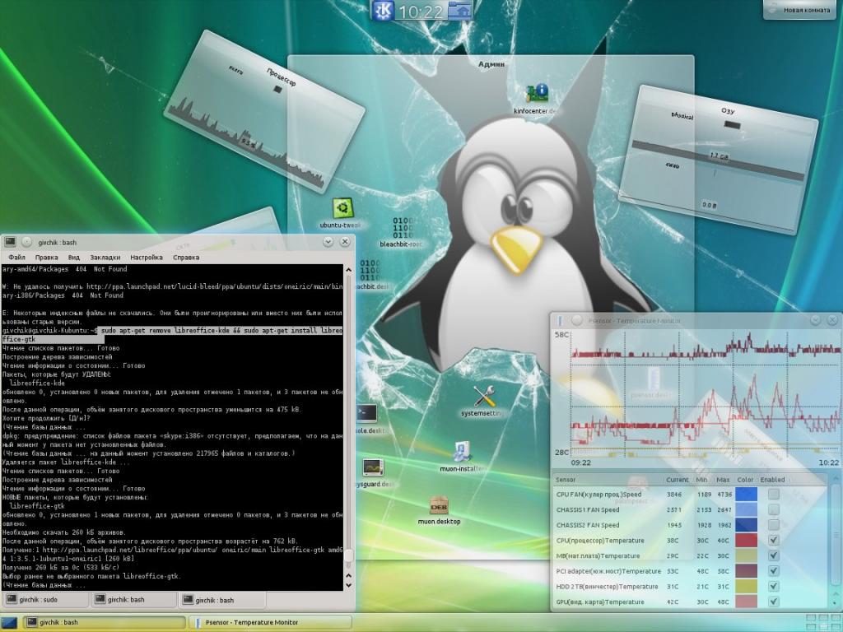Click the Min column header in Psensor
Screen dimensions: 843x632
[701, 480]
